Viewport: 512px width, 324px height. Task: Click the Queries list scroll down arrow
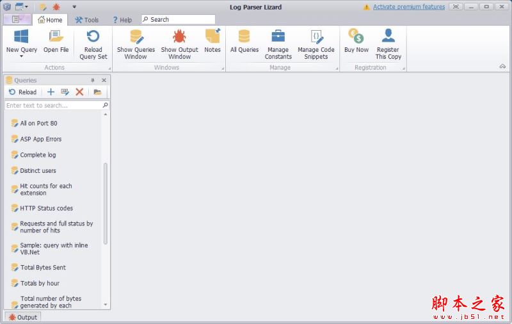105,305
